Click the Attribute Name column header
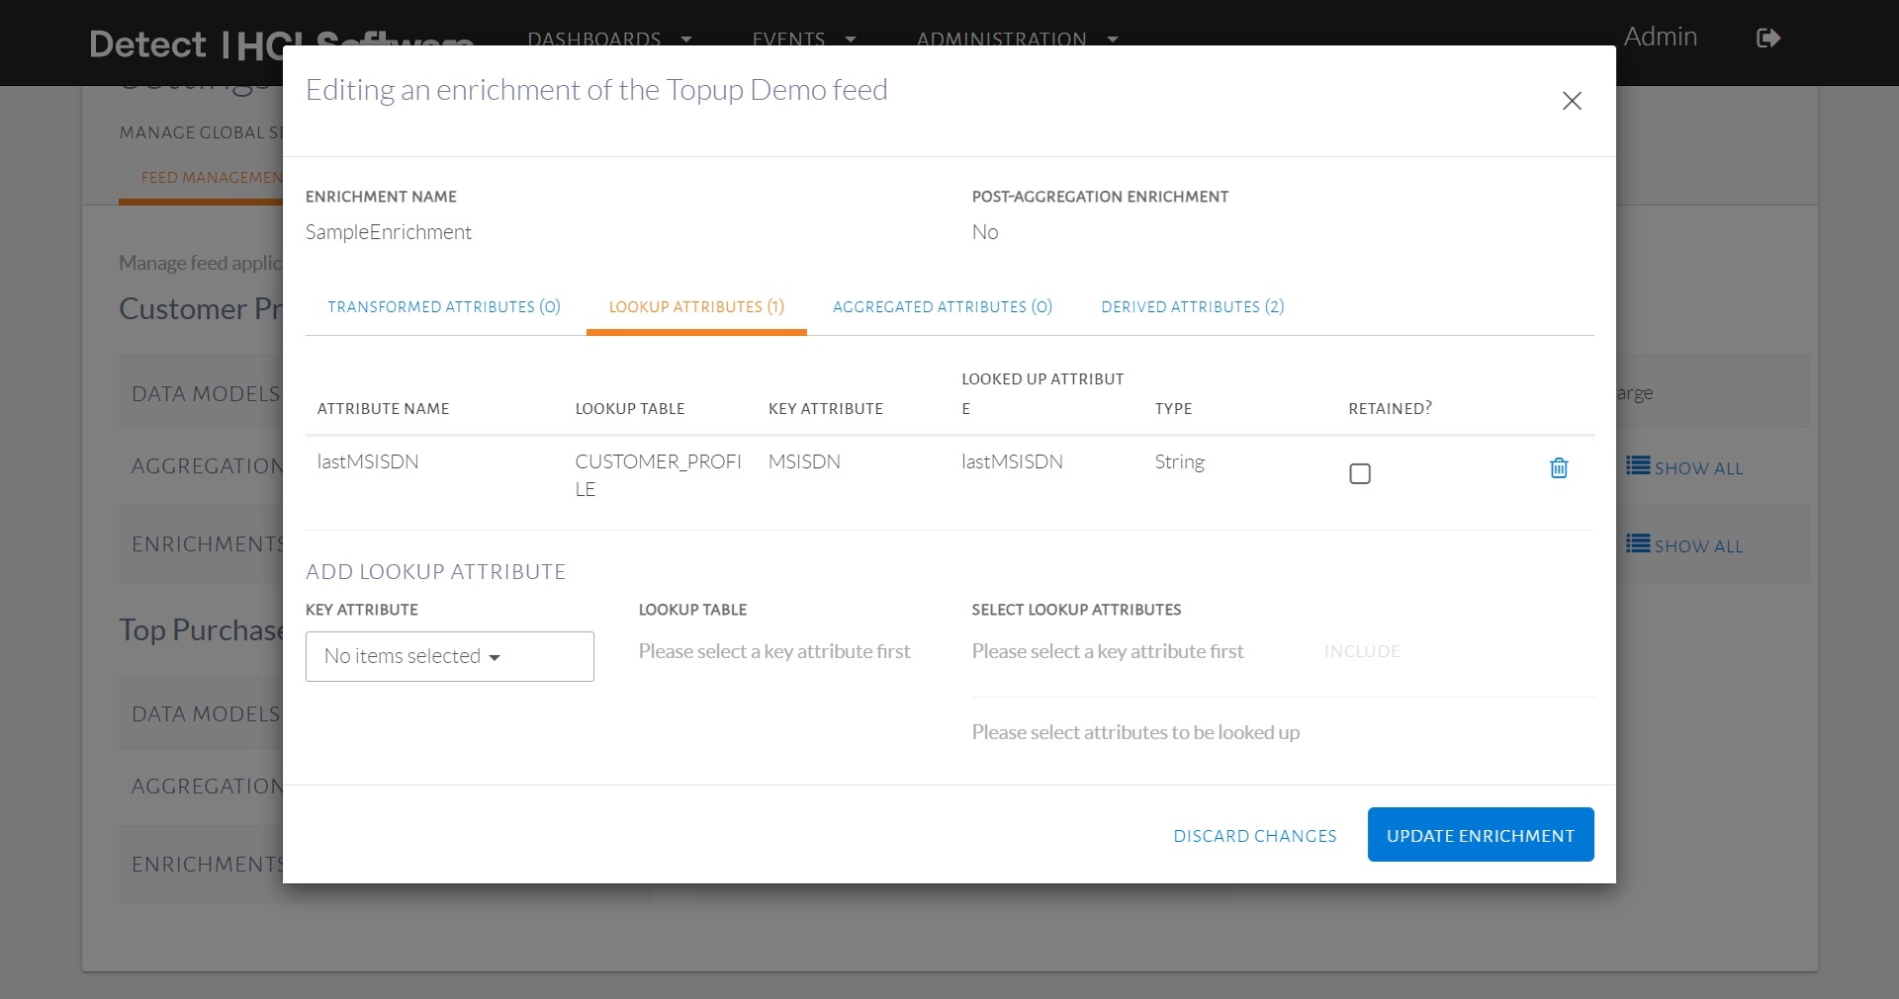This screenshot has height=999, width=1899. tap(383, 409)
